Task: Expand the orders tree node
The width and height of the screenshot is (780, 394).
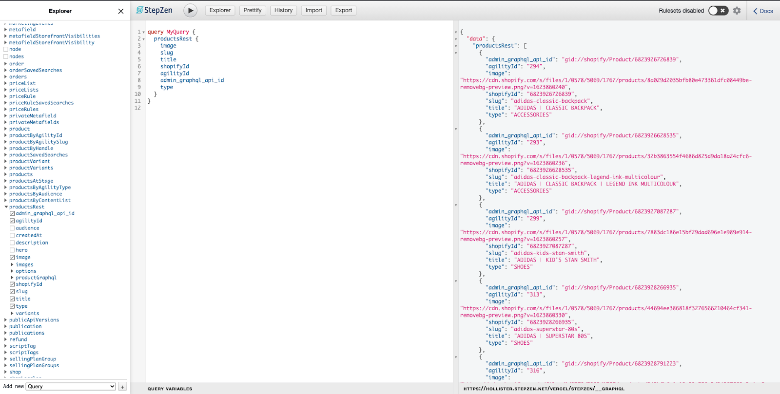Action: [6, 77]
